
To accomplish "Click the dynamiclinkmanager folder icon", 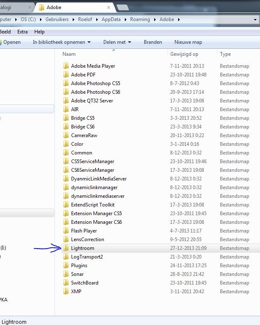I will (x=66, y=187).
